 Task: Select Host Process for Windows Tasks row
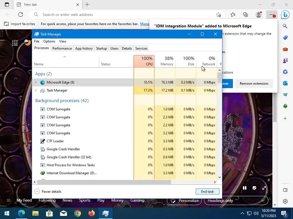click(x=124, y=165)
